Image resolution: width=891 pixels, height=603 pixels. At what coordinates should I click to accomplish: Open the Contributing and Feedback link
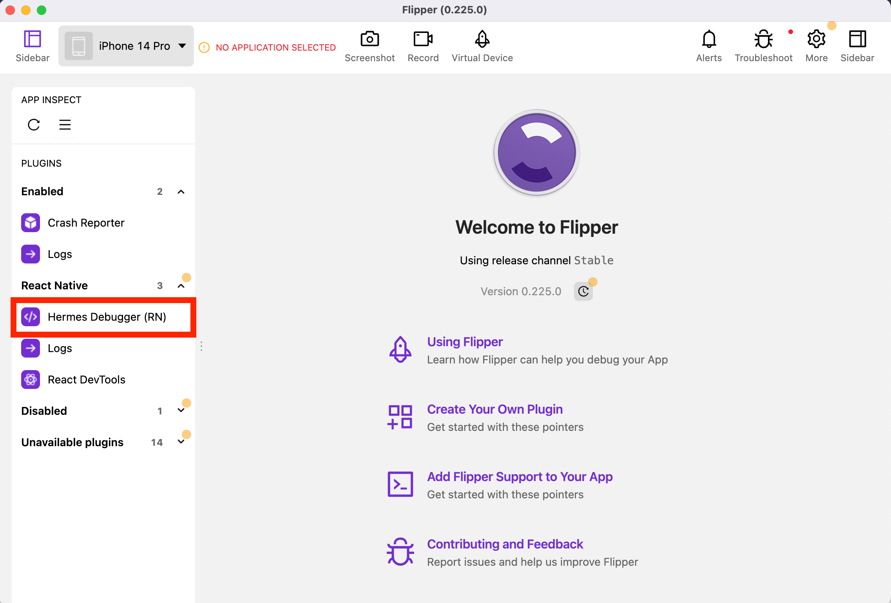(x=505, y=544)
